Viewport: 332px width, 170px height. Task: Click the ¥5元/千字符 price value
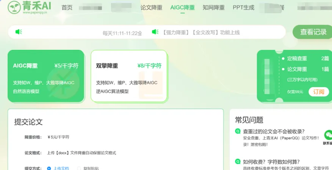[x=58, y=137]
